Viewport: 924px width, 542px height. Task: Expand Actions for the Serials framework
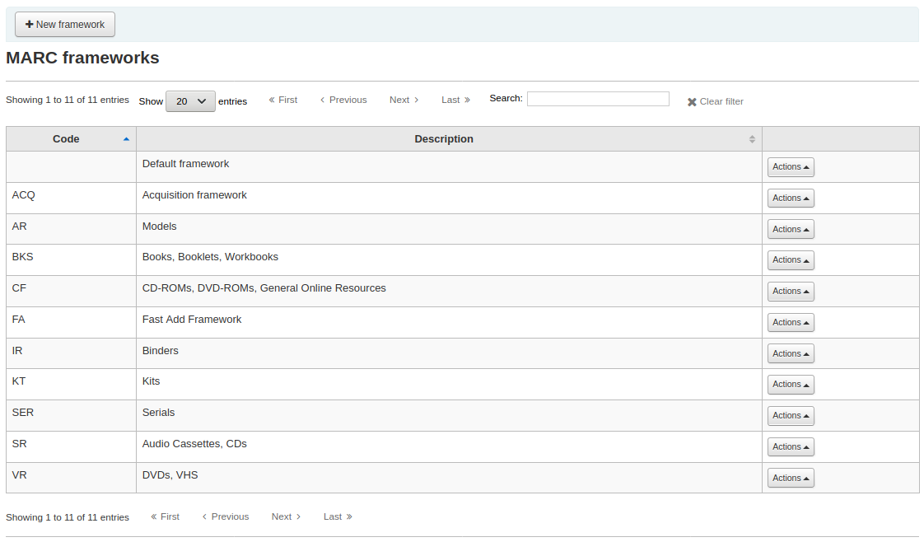pos(791,416)
